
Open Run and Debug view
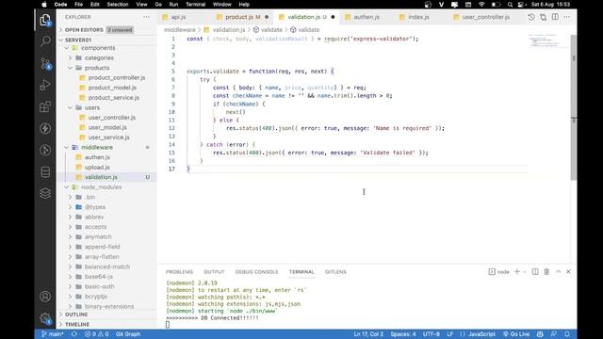(45, 85)
